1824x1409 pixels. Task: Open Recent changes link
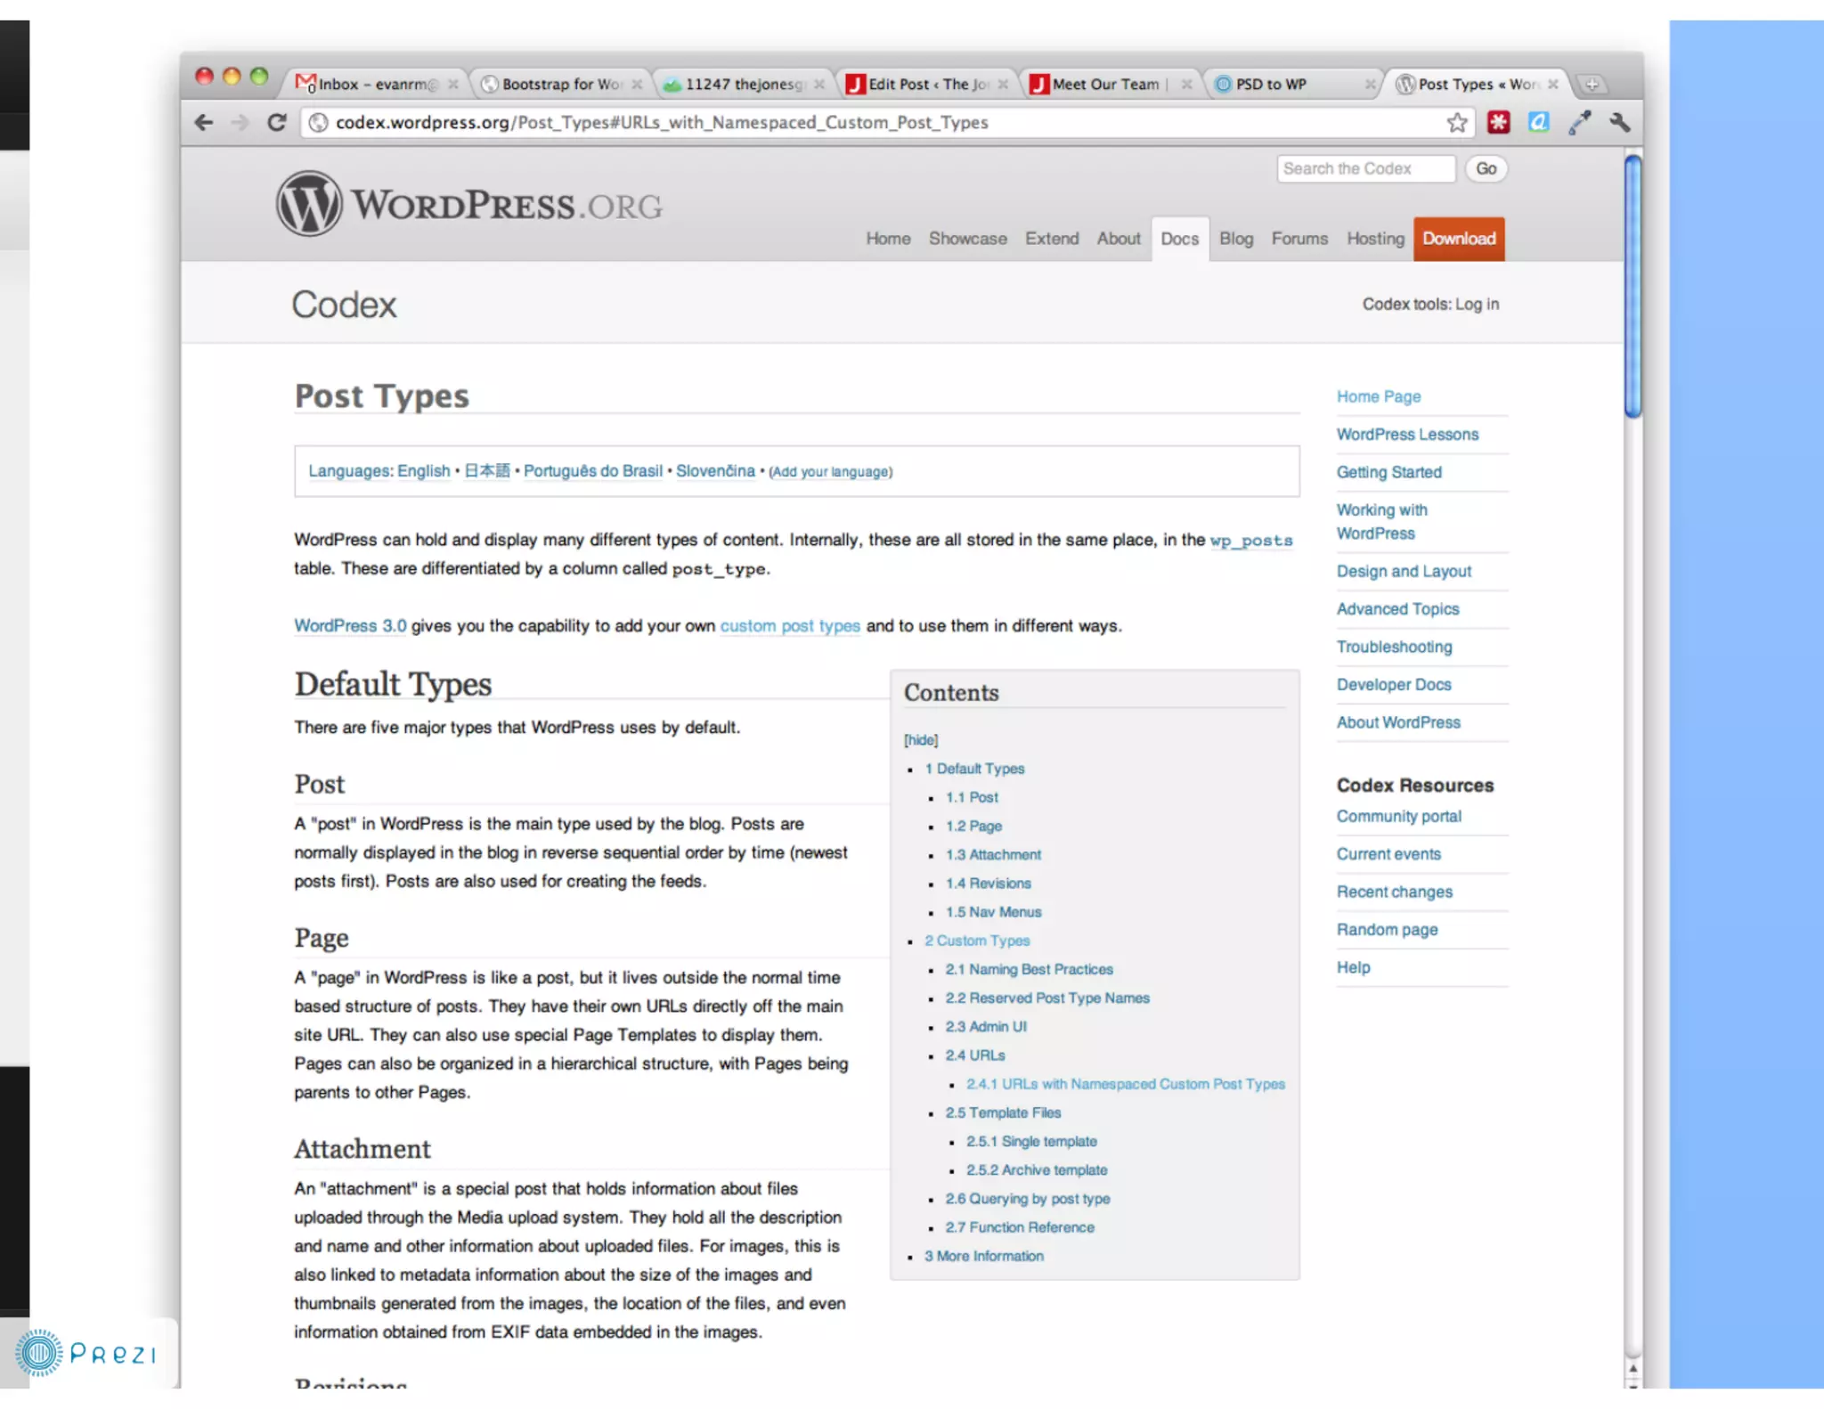point(1394,892)
